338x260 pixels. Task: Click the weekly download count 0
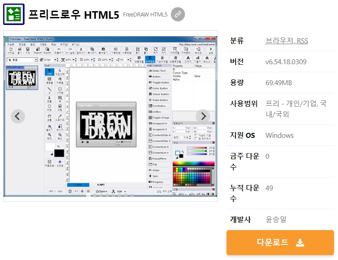coord(267,156)
